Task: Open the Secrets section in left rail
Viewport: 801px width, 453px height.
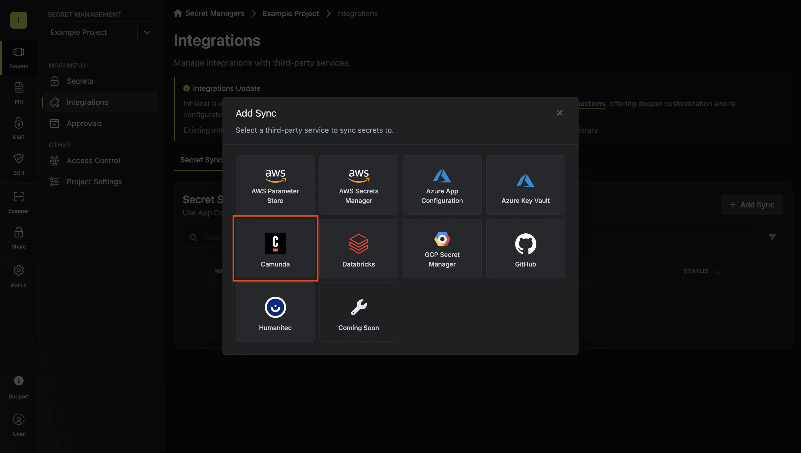Action: coord(19,58)
